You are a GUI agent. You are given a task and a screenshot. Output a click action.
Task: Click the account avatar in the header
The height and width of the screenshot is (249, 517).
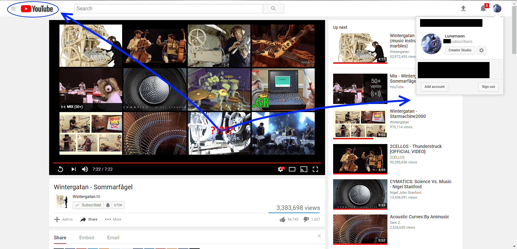(x=497, y=8)
